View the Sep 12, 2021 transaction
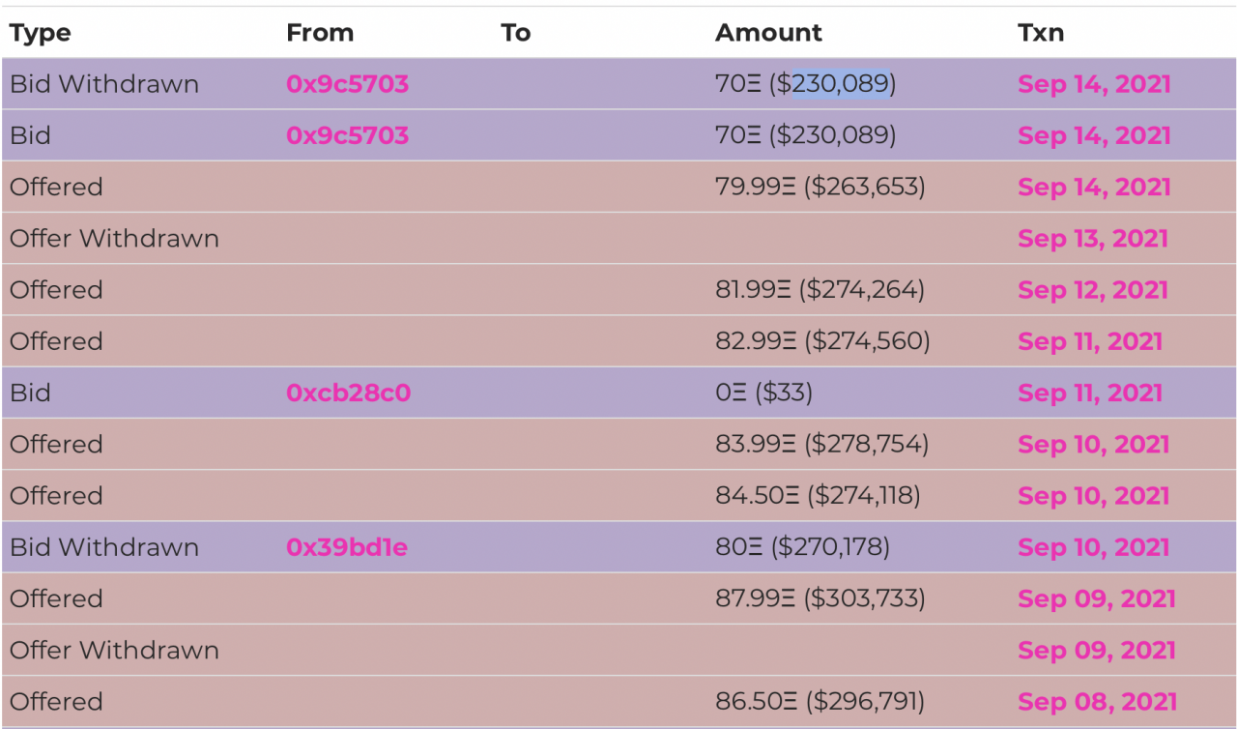Screen dimensions: 1237x729 [x=1092, y=290]
